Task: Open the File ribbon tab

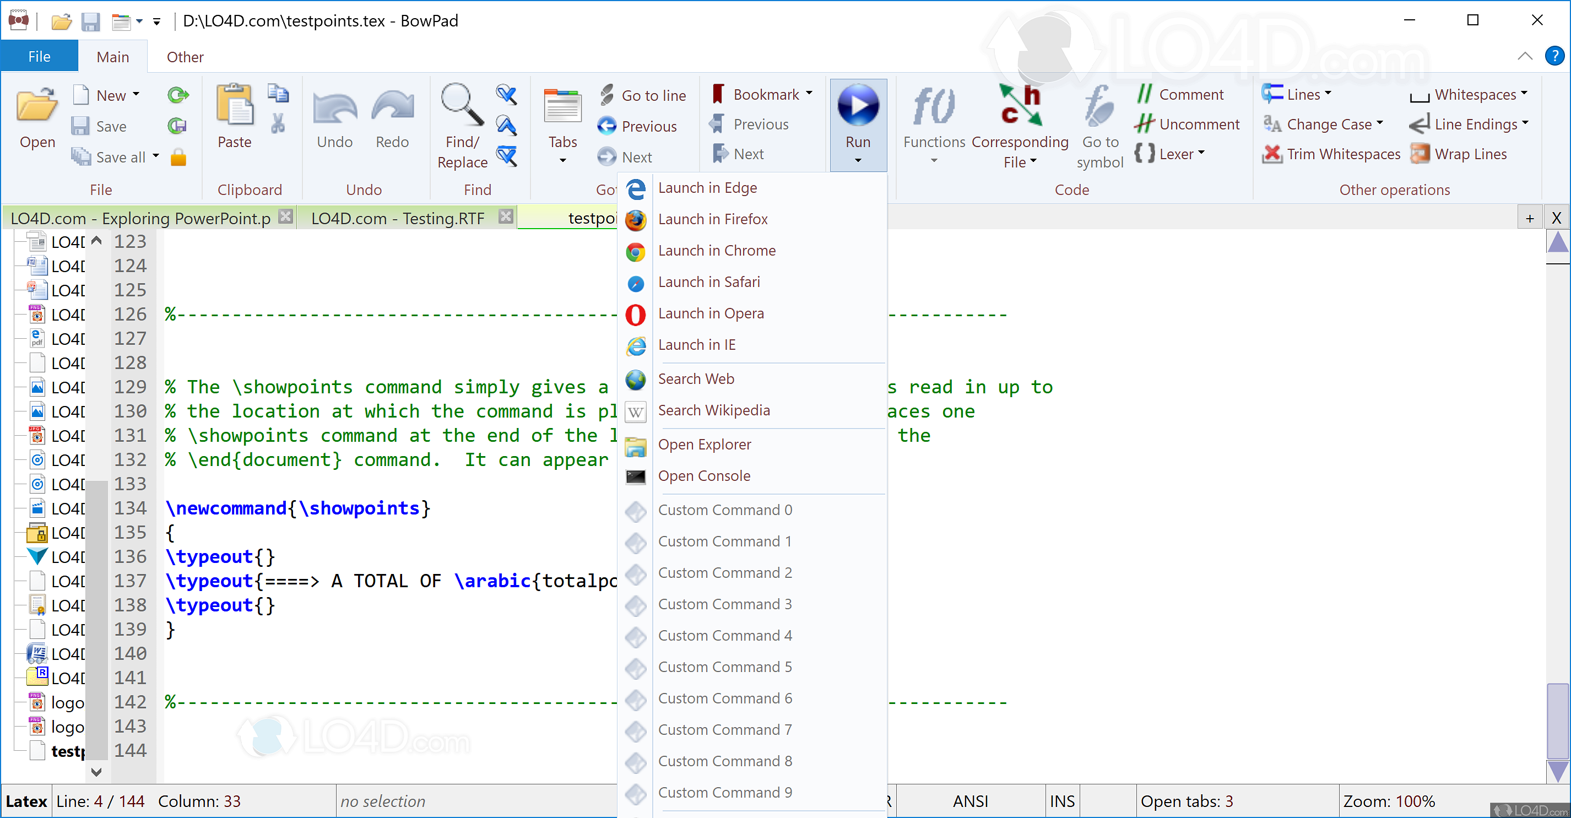Action: (x=39, y=57)
